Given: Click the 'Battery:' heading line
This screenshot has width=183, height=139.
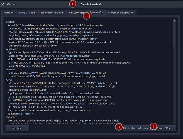Looking at the screenshot, I should pyautogui.click(x=11, y=69).
